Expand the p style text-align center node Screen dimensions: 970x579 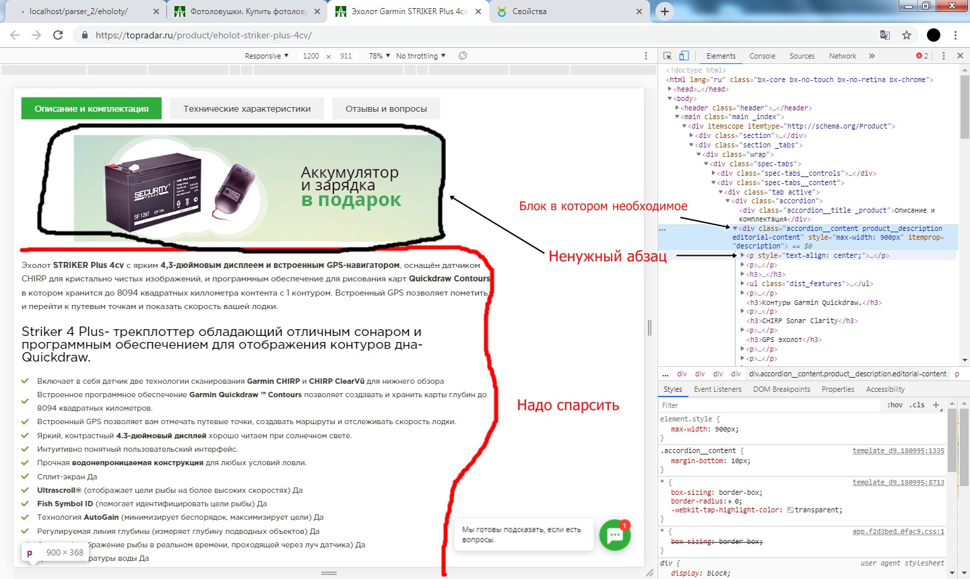pos(742,255)
